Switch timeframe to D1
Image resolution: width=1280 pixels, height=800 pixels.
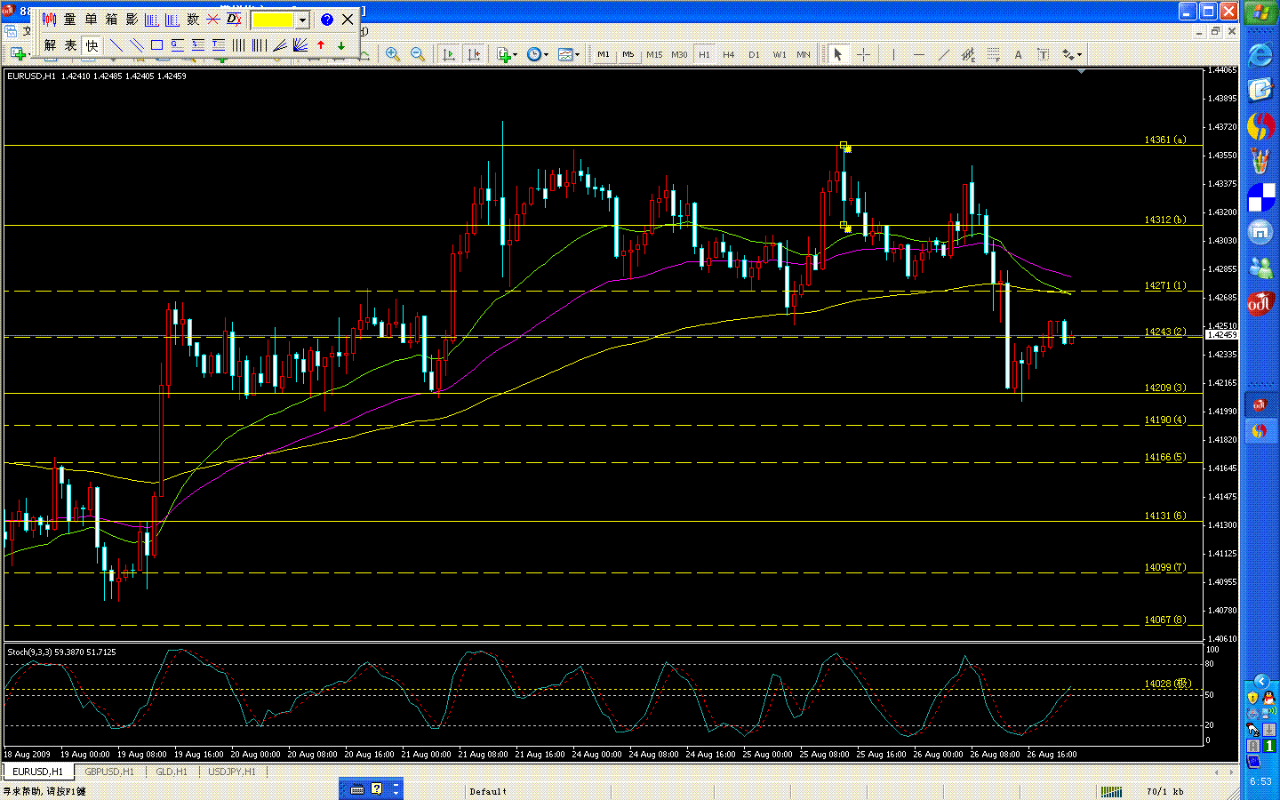coord(754,55)
